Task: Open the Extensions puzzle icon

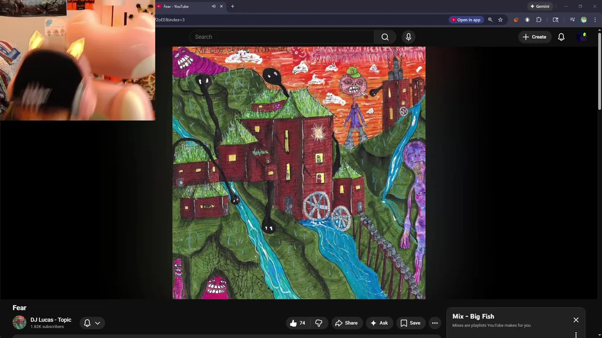Action: pyautogui.click(x=539, y=20)
